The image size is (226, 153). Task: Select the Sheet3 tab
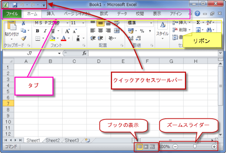coord(72,140)
